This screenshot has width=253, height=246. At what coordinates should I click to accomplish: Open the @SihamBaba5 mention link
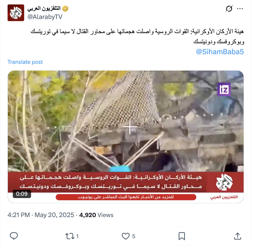pos(220,52)
